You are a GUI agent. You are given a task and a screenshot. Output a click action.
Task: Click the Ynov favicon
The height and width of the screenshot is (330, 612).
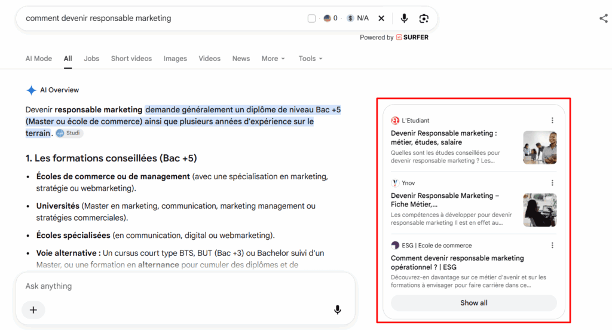click(x=395, y=183)
